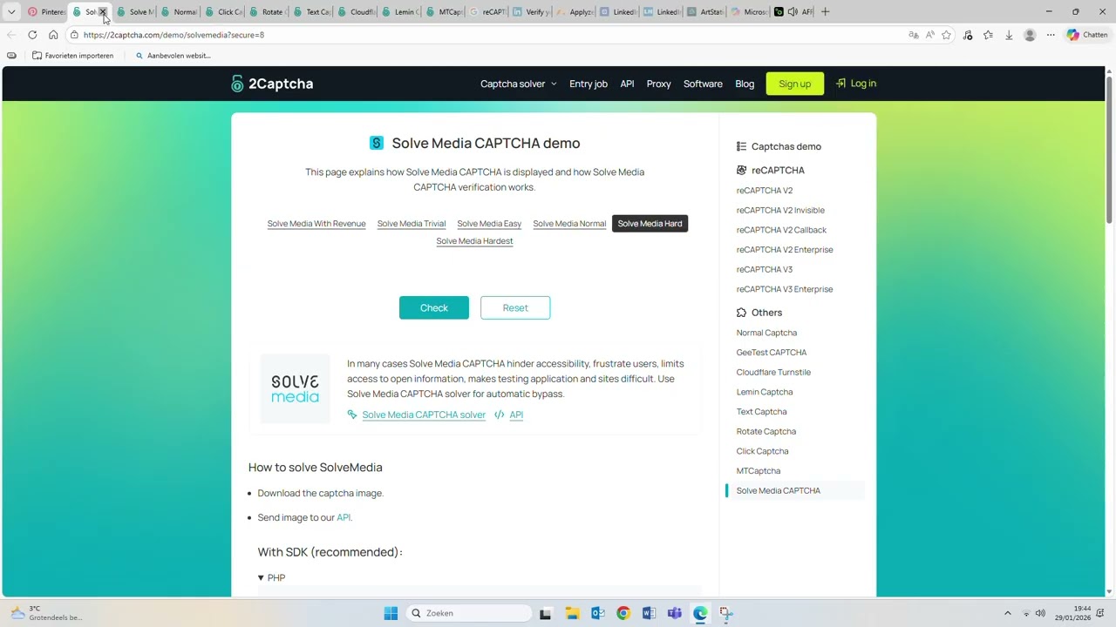The height and width of the screenshot is (627, 1116).
Task: Click the Zoeken taskbar search box
Action: click(470, 613)
